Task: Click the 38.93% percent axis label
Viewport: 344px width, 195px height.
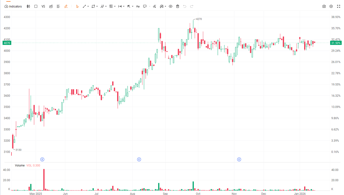Action: tap(336, 17)
